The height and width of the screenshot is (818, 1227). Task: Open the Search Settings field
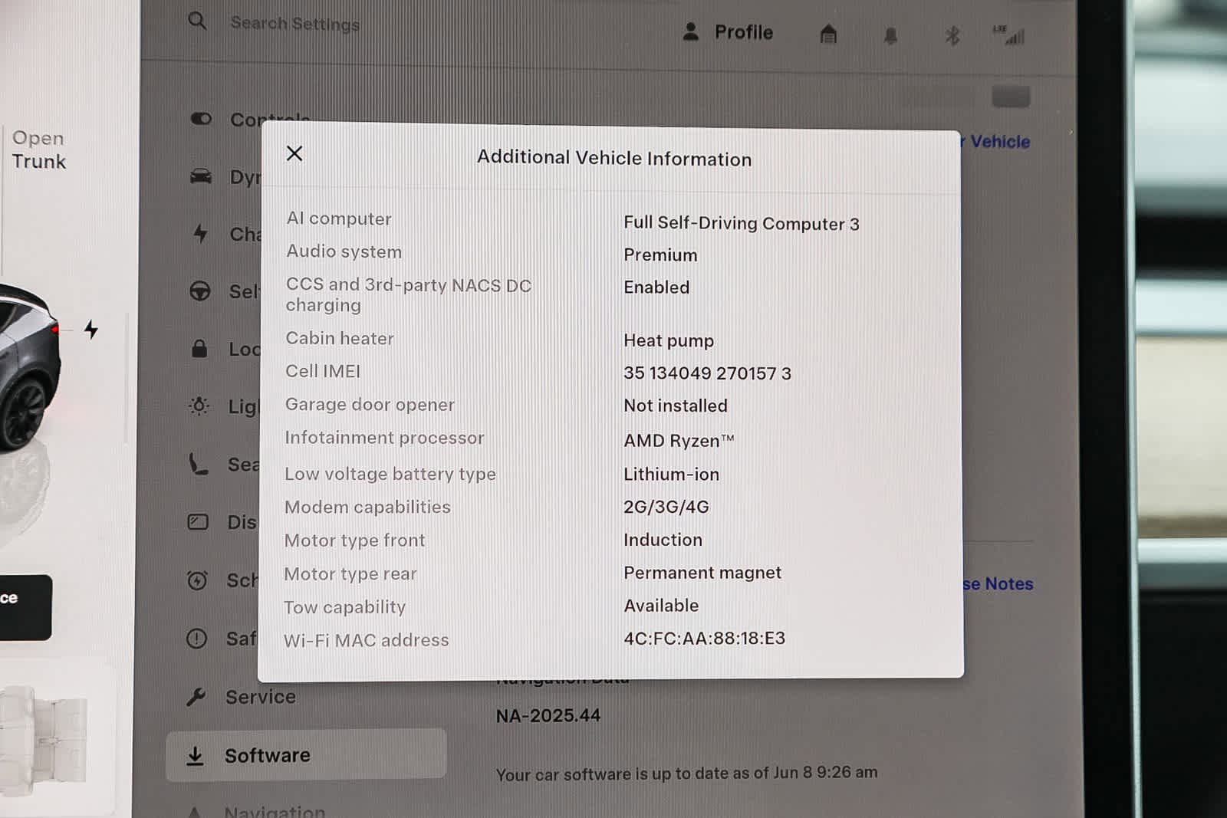pyautogui.click(x=294, y=24)
